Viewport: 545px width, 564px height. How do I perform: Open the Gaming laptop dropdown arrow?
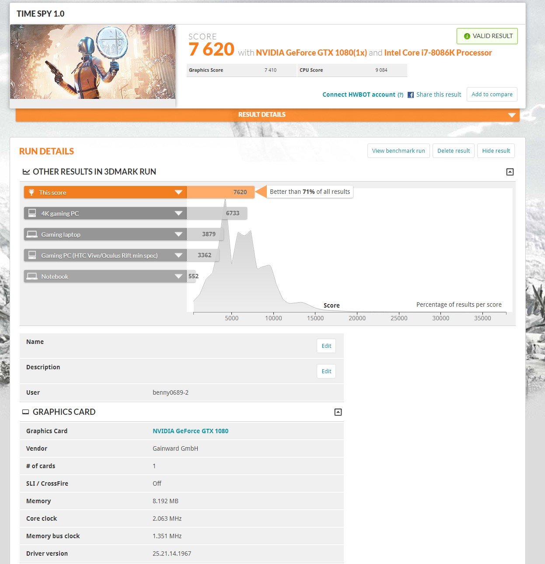tap(178, 235)
